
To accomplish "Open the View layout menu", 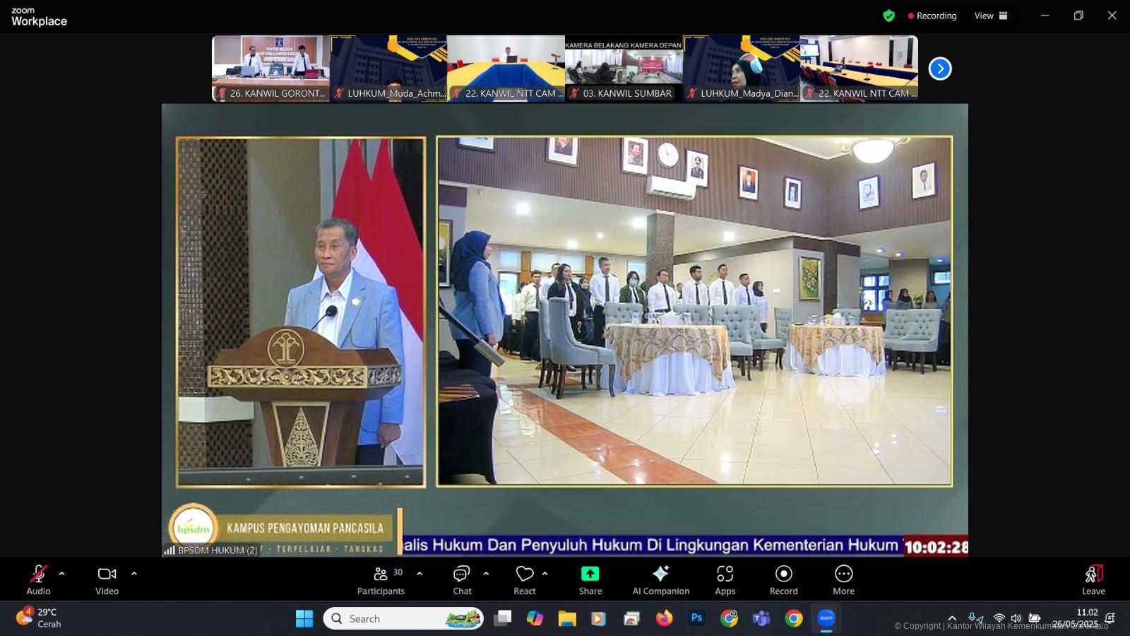I will [991, 16].
